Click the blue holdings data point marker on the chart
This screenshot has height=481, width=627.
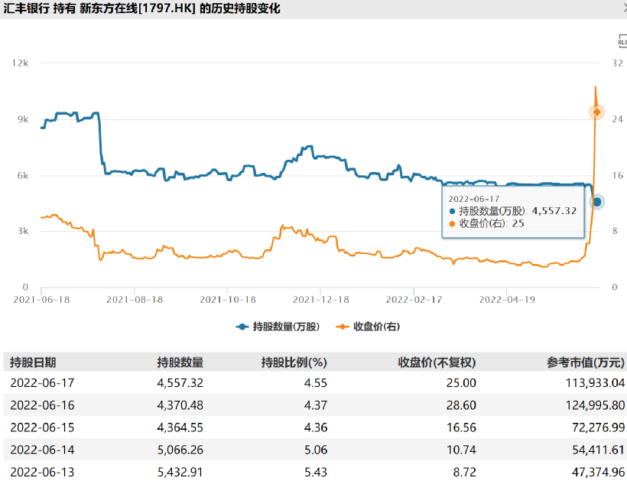tap(596, 202)
